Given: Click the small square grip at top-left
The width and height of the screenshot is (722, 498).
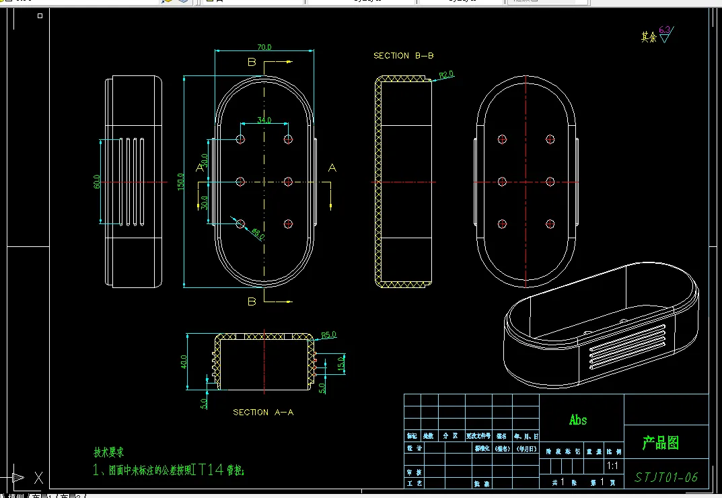Looking at the screenshot, I should [40, 15].
